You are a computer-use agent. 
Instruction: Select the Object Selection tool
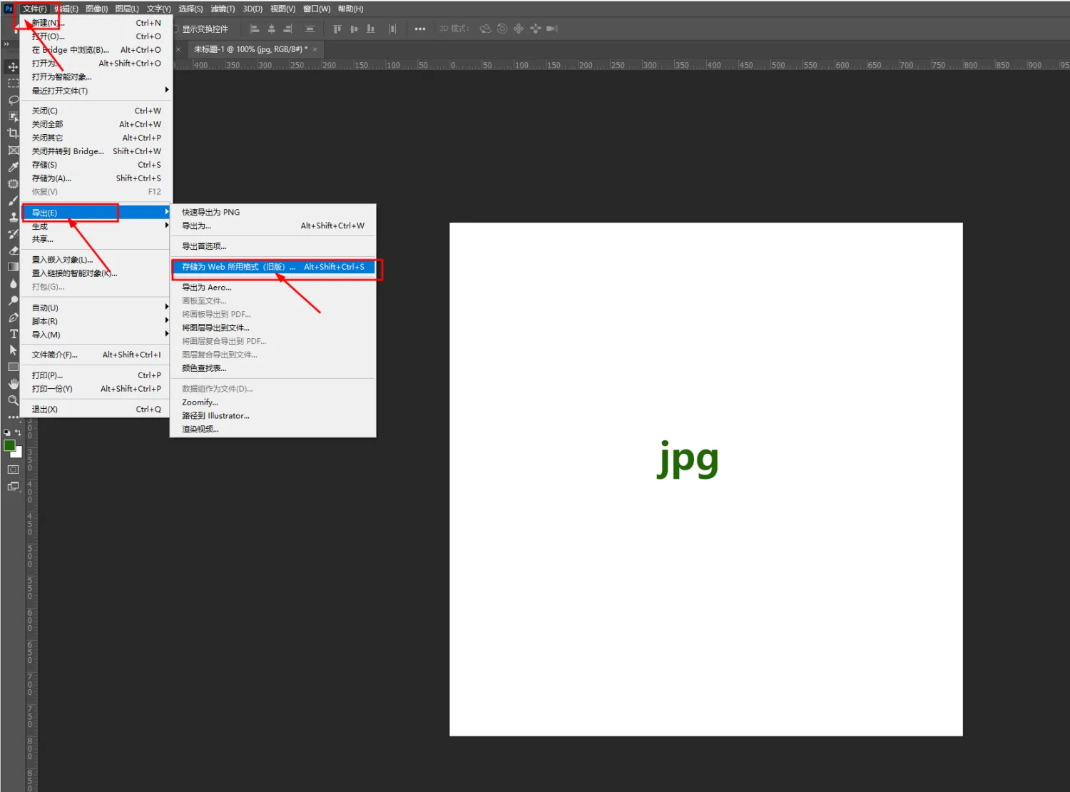(x=13, y=116)
